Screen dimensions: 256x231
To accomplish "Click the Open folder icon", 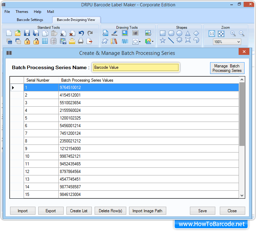I will pos(18,33).
